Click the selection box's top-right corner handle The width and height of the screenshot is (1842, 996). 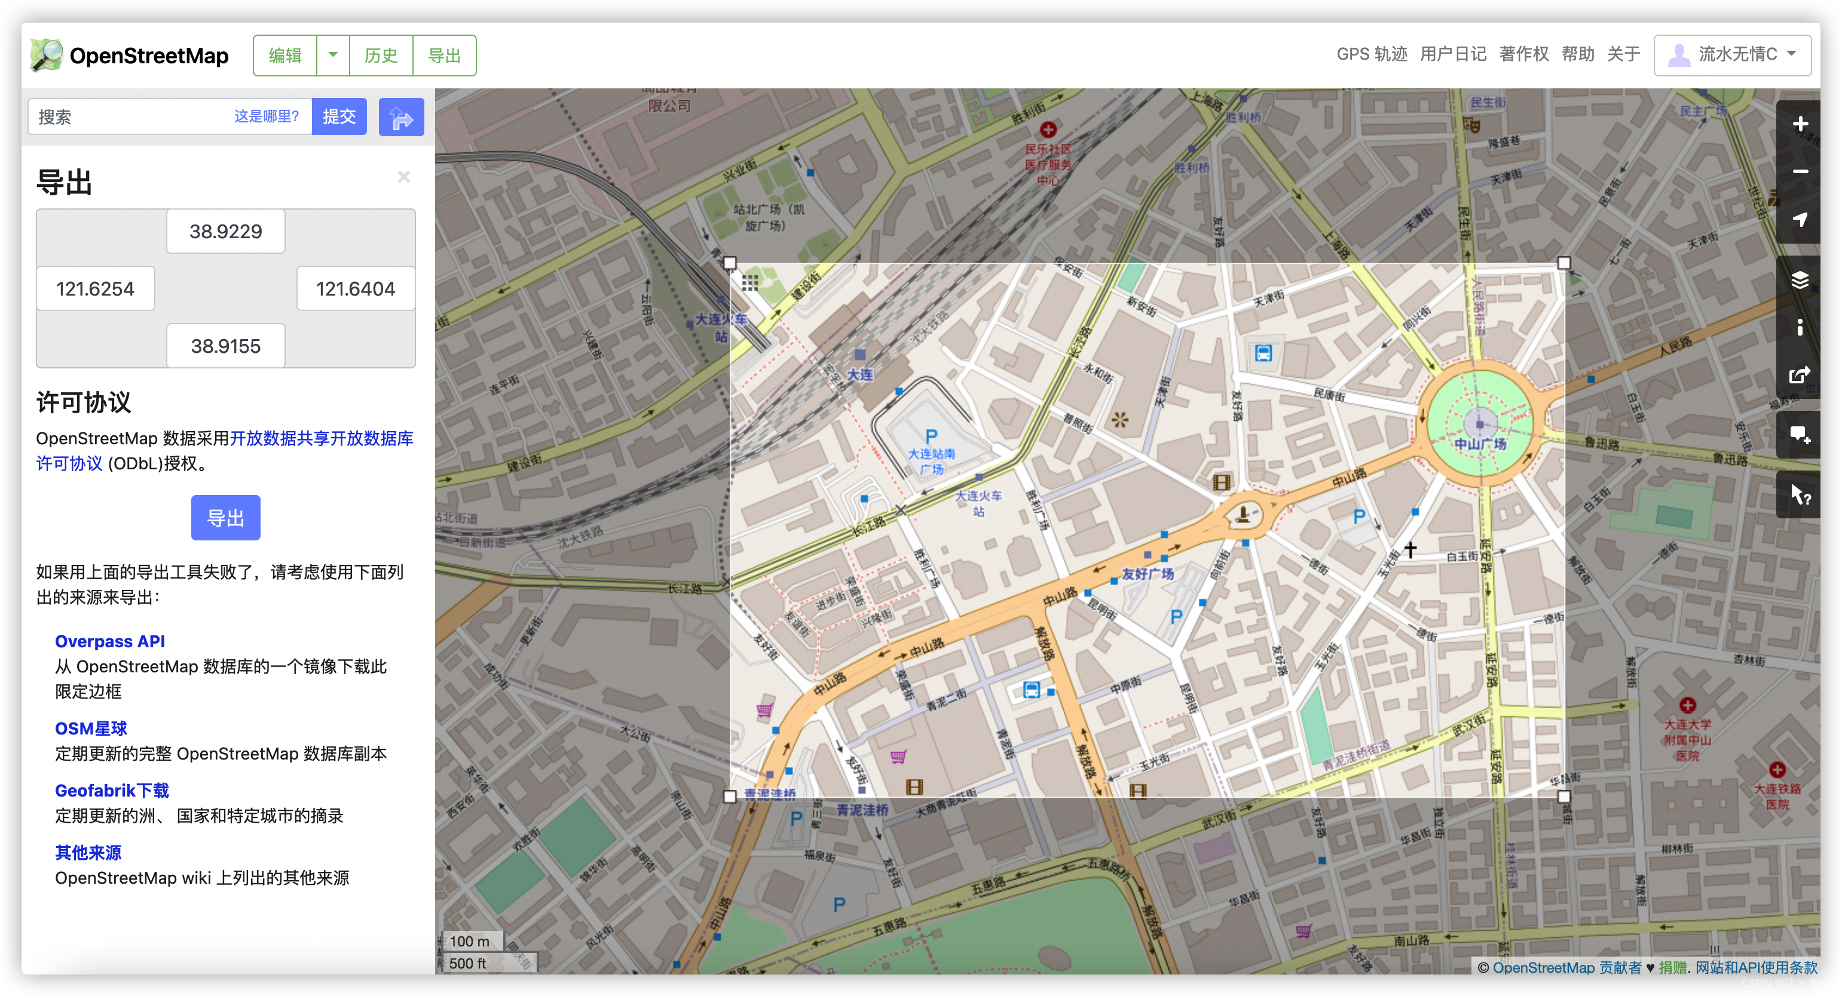[x=1563, y=264]
